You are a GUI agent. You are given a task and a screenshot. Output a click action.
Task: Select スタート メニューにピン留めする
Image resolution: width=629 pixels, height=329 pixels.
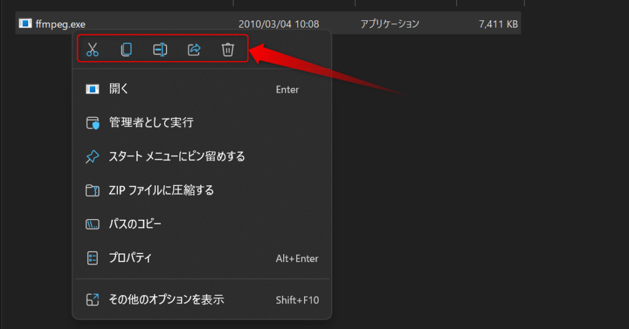coord(202,157)
